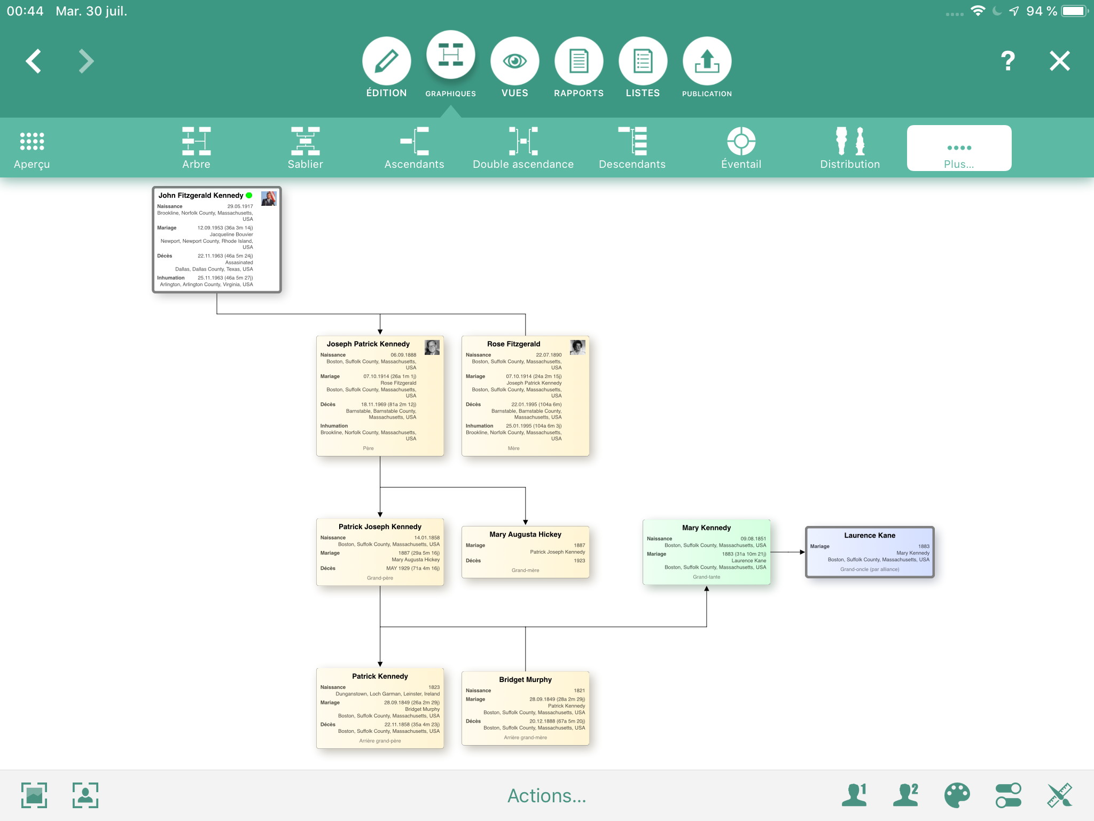Go forward with the right arrow
1094x821 pixels.
tap(86, 61)
